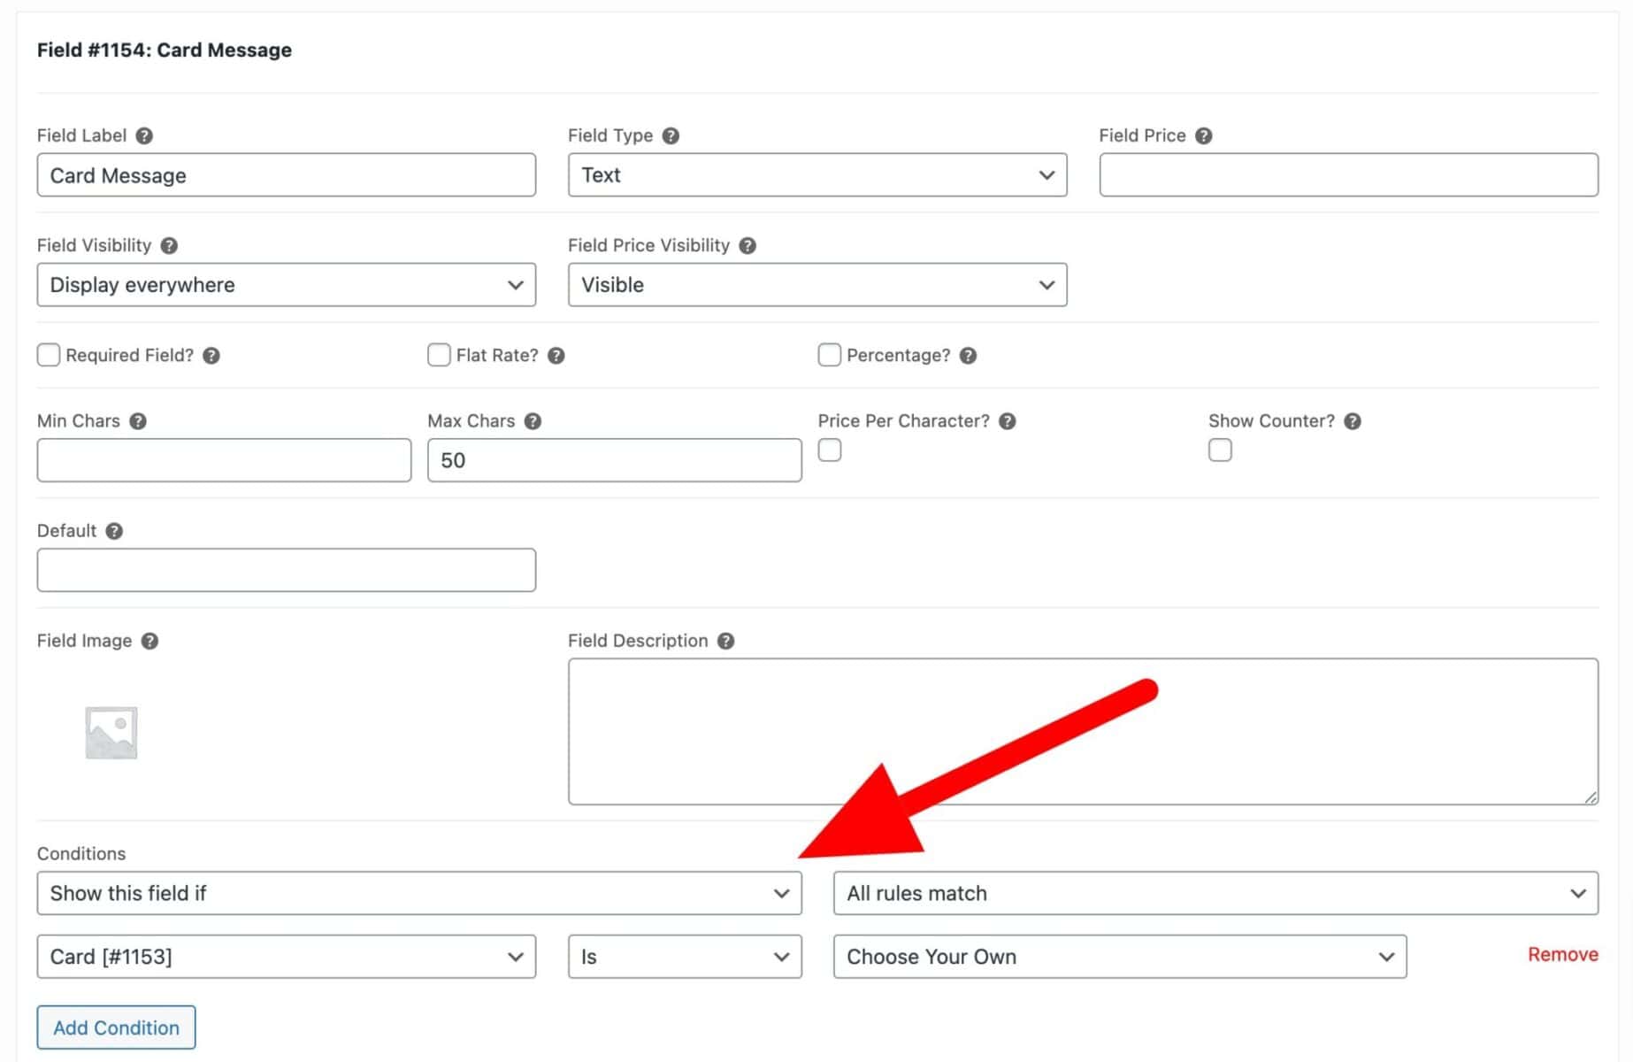The image size is (1633, 1062).
Task: Click the Default value input box
Action: pos(287,570)
